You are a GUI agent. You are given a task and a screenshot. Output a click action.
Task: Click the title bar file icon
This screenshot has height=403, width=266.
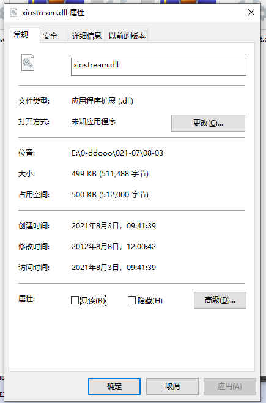coord(13,12)
